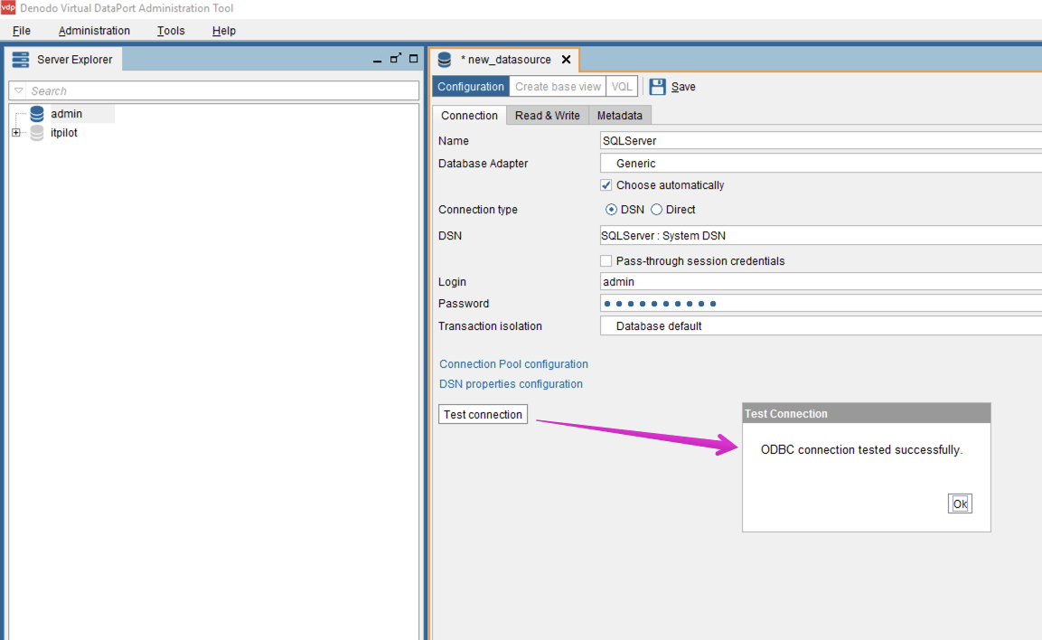1042x640 pixels.
Task: Open the File menu
Action: click(22, 31)
